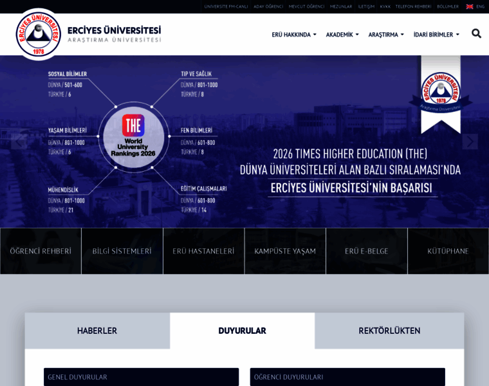Click the ERCİYES ÜNİVERSİTESİ'NİN BAŞARISI banner line
Image resolution: width=489 pixels, height=386 pixels.
(351, 188)
